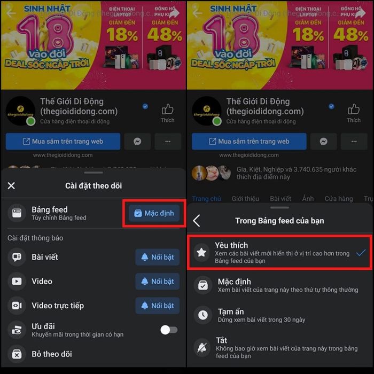Open the Mặc định feed setting button
The image size is (374, 374).
154,213
